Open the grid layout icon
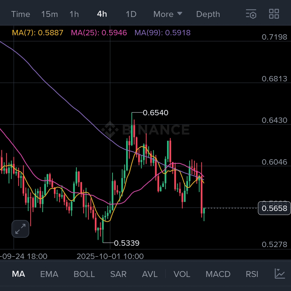This screenshot has height=291, width=291. click(274, 14)
